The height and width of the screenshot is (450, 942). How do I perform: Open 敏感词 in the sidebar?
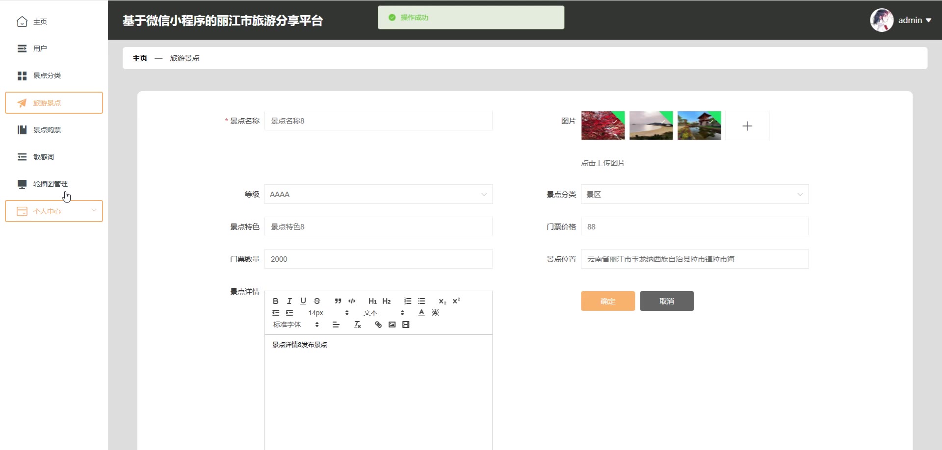tap(54, 157)
